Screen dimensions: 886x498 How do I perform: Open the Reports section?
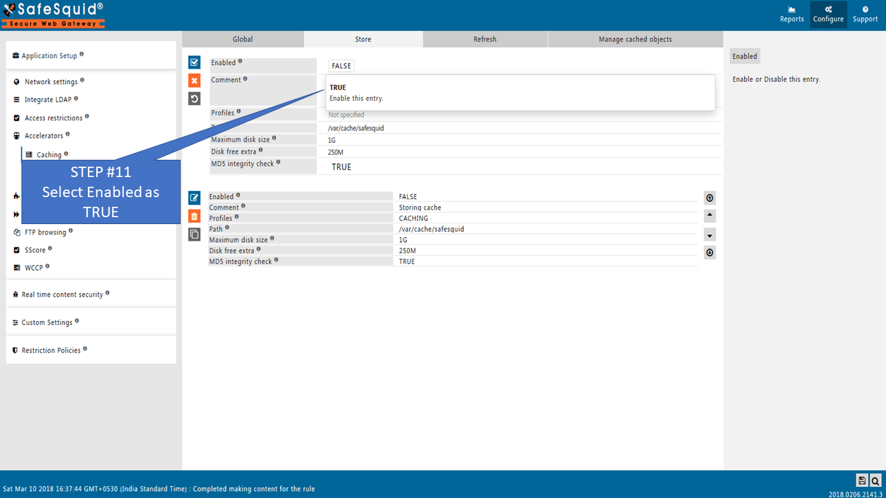(792, 15)
